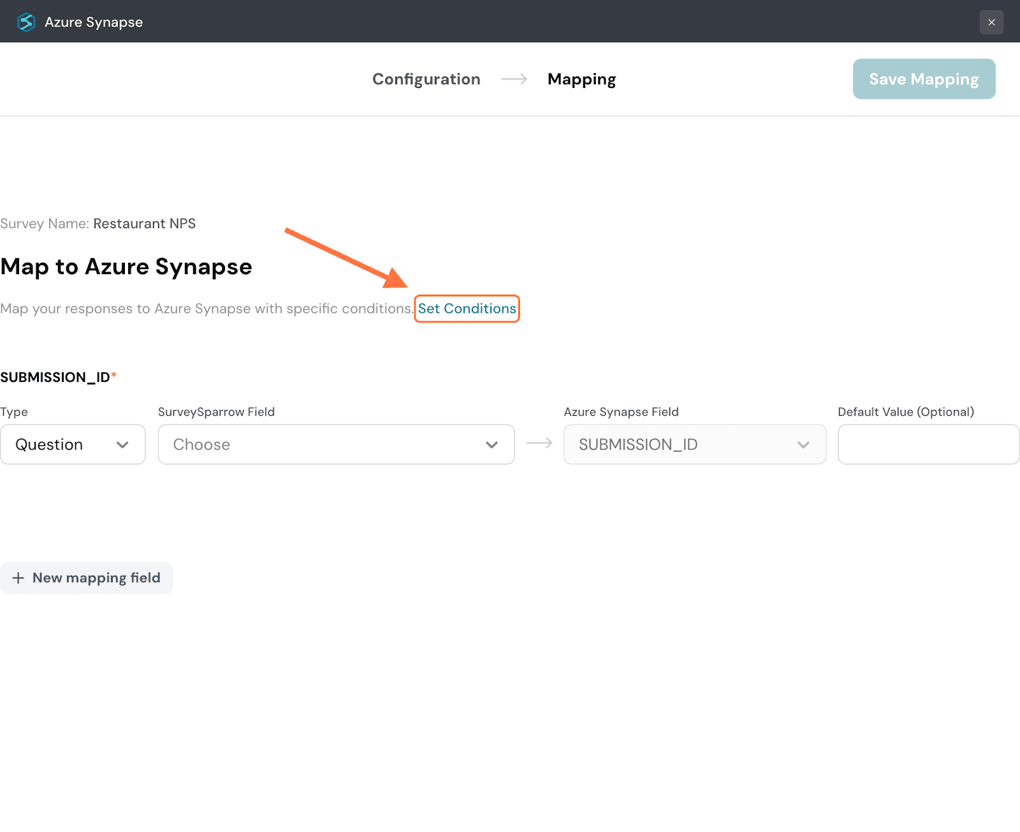
Task: Select the Mapping step
Action: (x=581, y=79)
